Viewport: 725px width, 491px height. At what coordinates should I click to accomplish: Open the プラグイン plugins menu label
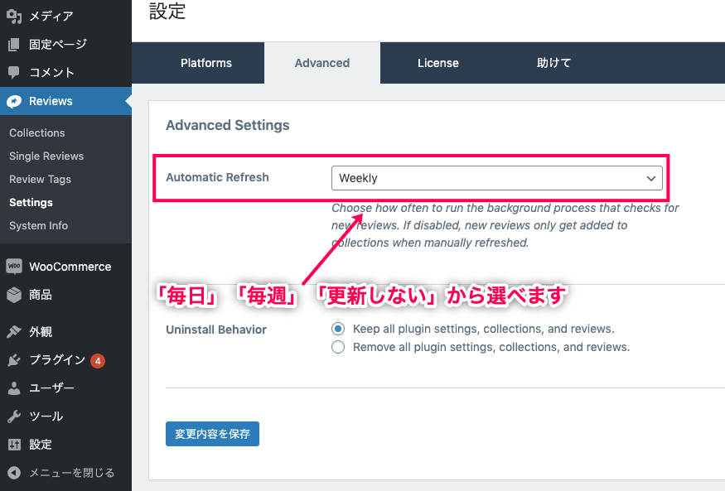click(x=57, y=360)
